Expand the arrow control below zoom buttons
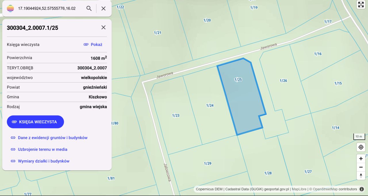Image resolution: width=368 pixels, height=196 pixels. click(361, 176)
